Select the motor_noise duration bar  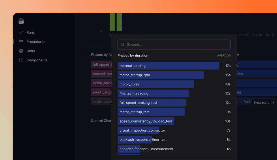[x=156, y=84]
